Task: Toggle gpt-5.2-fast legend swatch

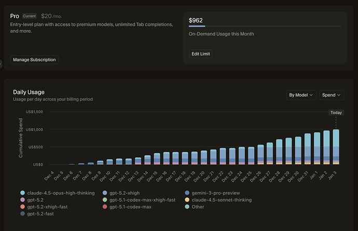Action: [22, 214]
